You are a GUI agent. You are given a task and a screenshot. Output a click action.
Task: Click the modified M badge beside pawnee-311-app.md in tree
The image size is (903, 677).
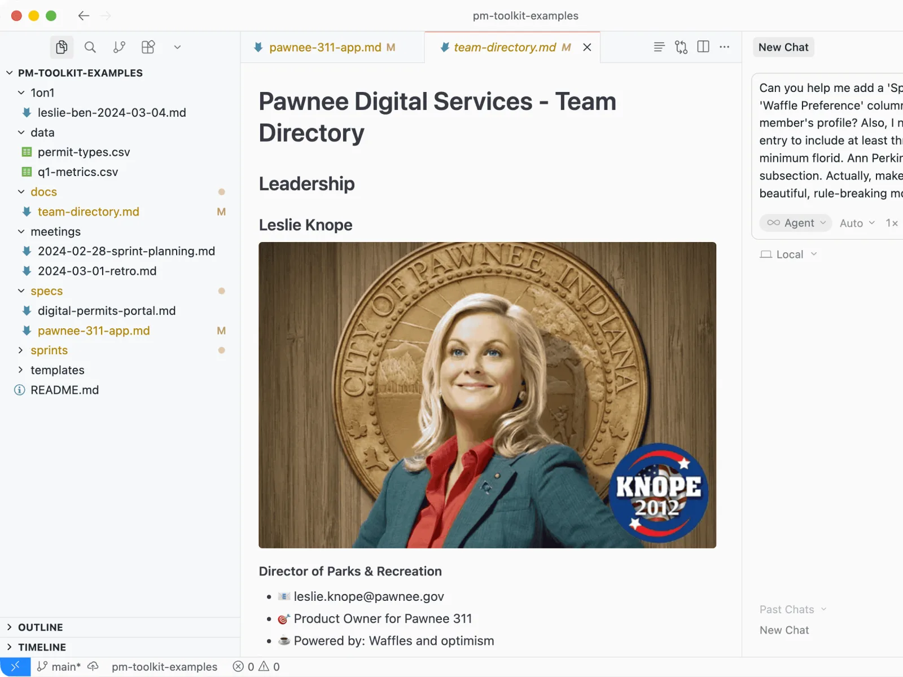pyautogui.click(x=221, y=331)
